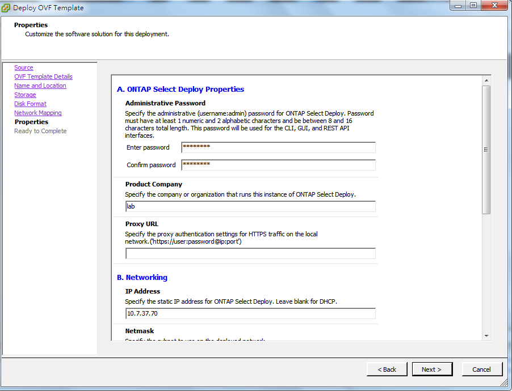Minimize the Deploy OVF Template window
Viewport: 512px width, 391px height.
(458, 6)
